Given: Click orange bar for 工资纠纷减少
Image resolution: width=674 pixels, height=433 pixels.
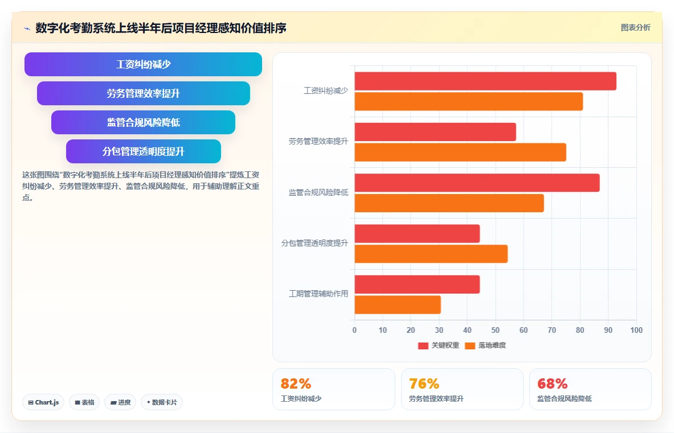Looking at the screenshot, I should [x=468, y=101].
